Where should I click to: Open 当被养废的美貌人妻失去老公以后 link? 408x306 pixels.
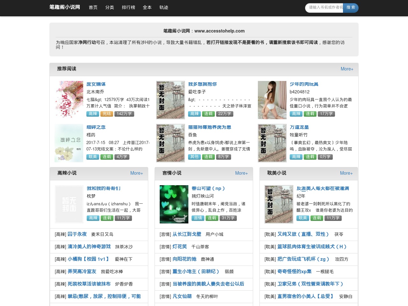208,284
